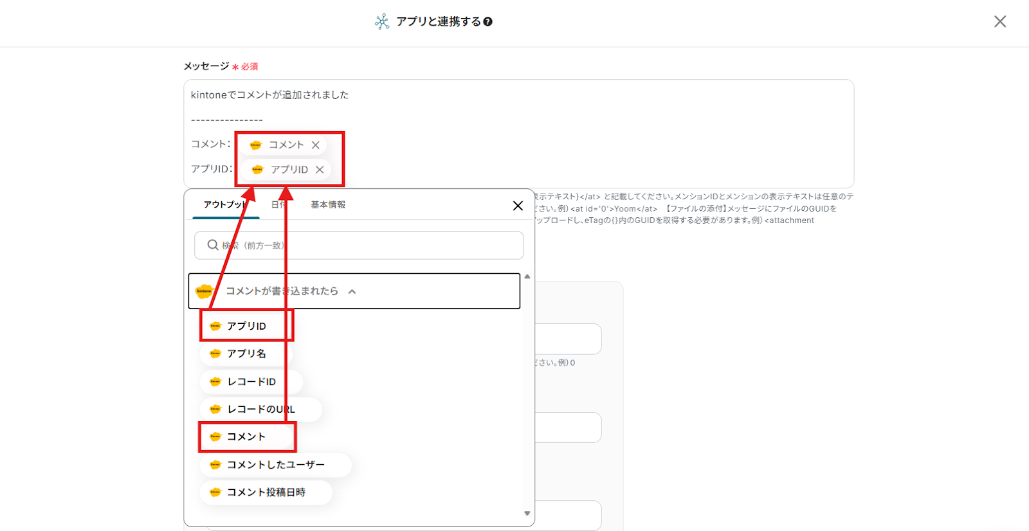Select コメントしたユーザー from output list

275,465
